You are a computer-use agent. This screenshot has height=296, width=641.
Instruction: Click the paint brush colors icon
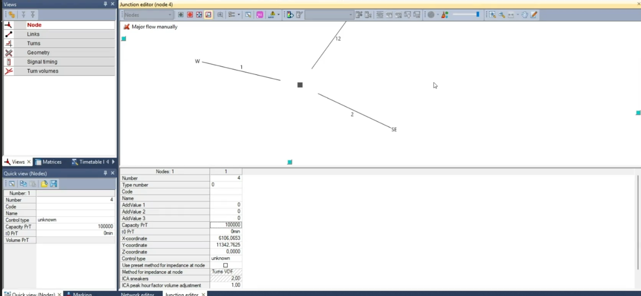(445, 15)
